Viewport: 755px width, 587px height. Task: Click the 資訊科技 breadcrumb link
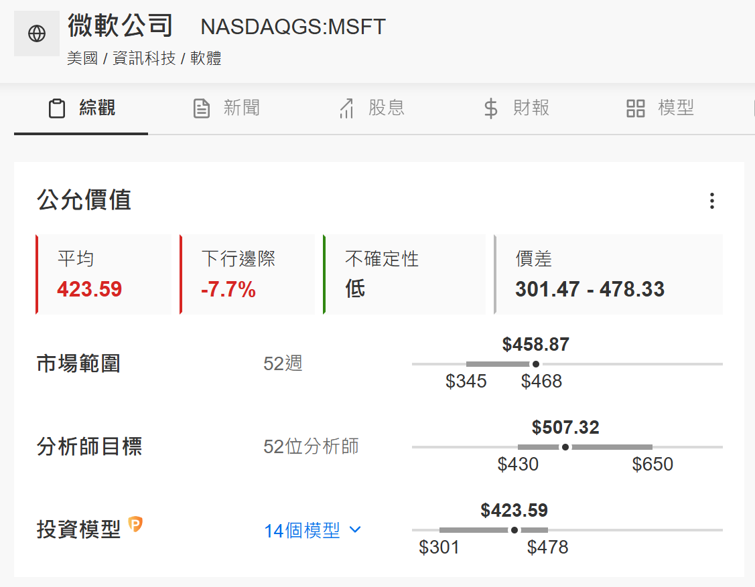(x=144, y=58)
